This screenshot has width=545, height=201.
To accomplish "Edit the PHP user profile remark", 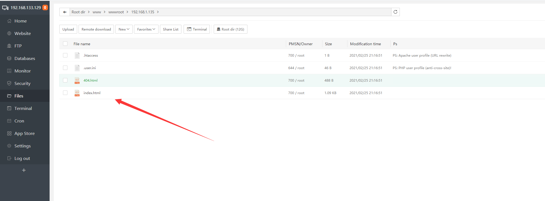I will [x=422, y=68].
